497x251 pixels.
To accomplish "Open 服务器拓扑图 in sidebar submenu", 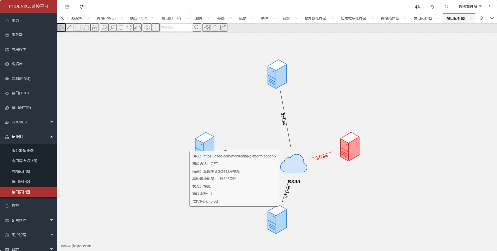I will point(29,150).
